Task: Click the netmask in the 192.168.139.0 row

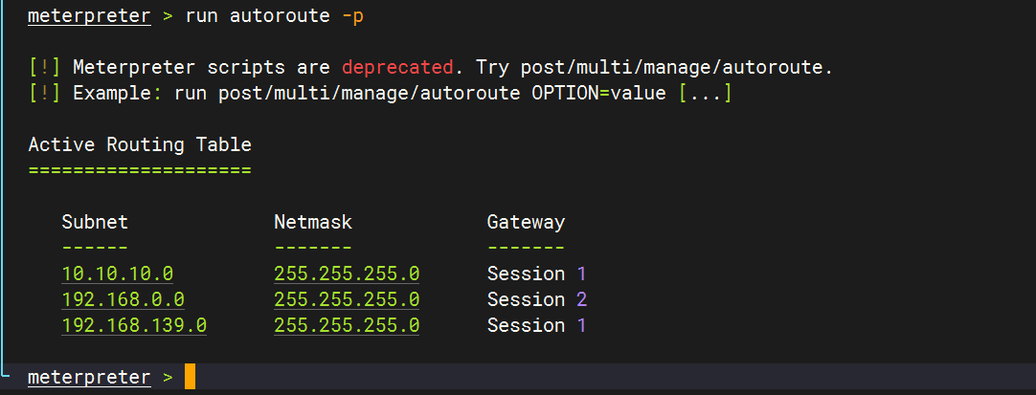Action: pos(347,325)
